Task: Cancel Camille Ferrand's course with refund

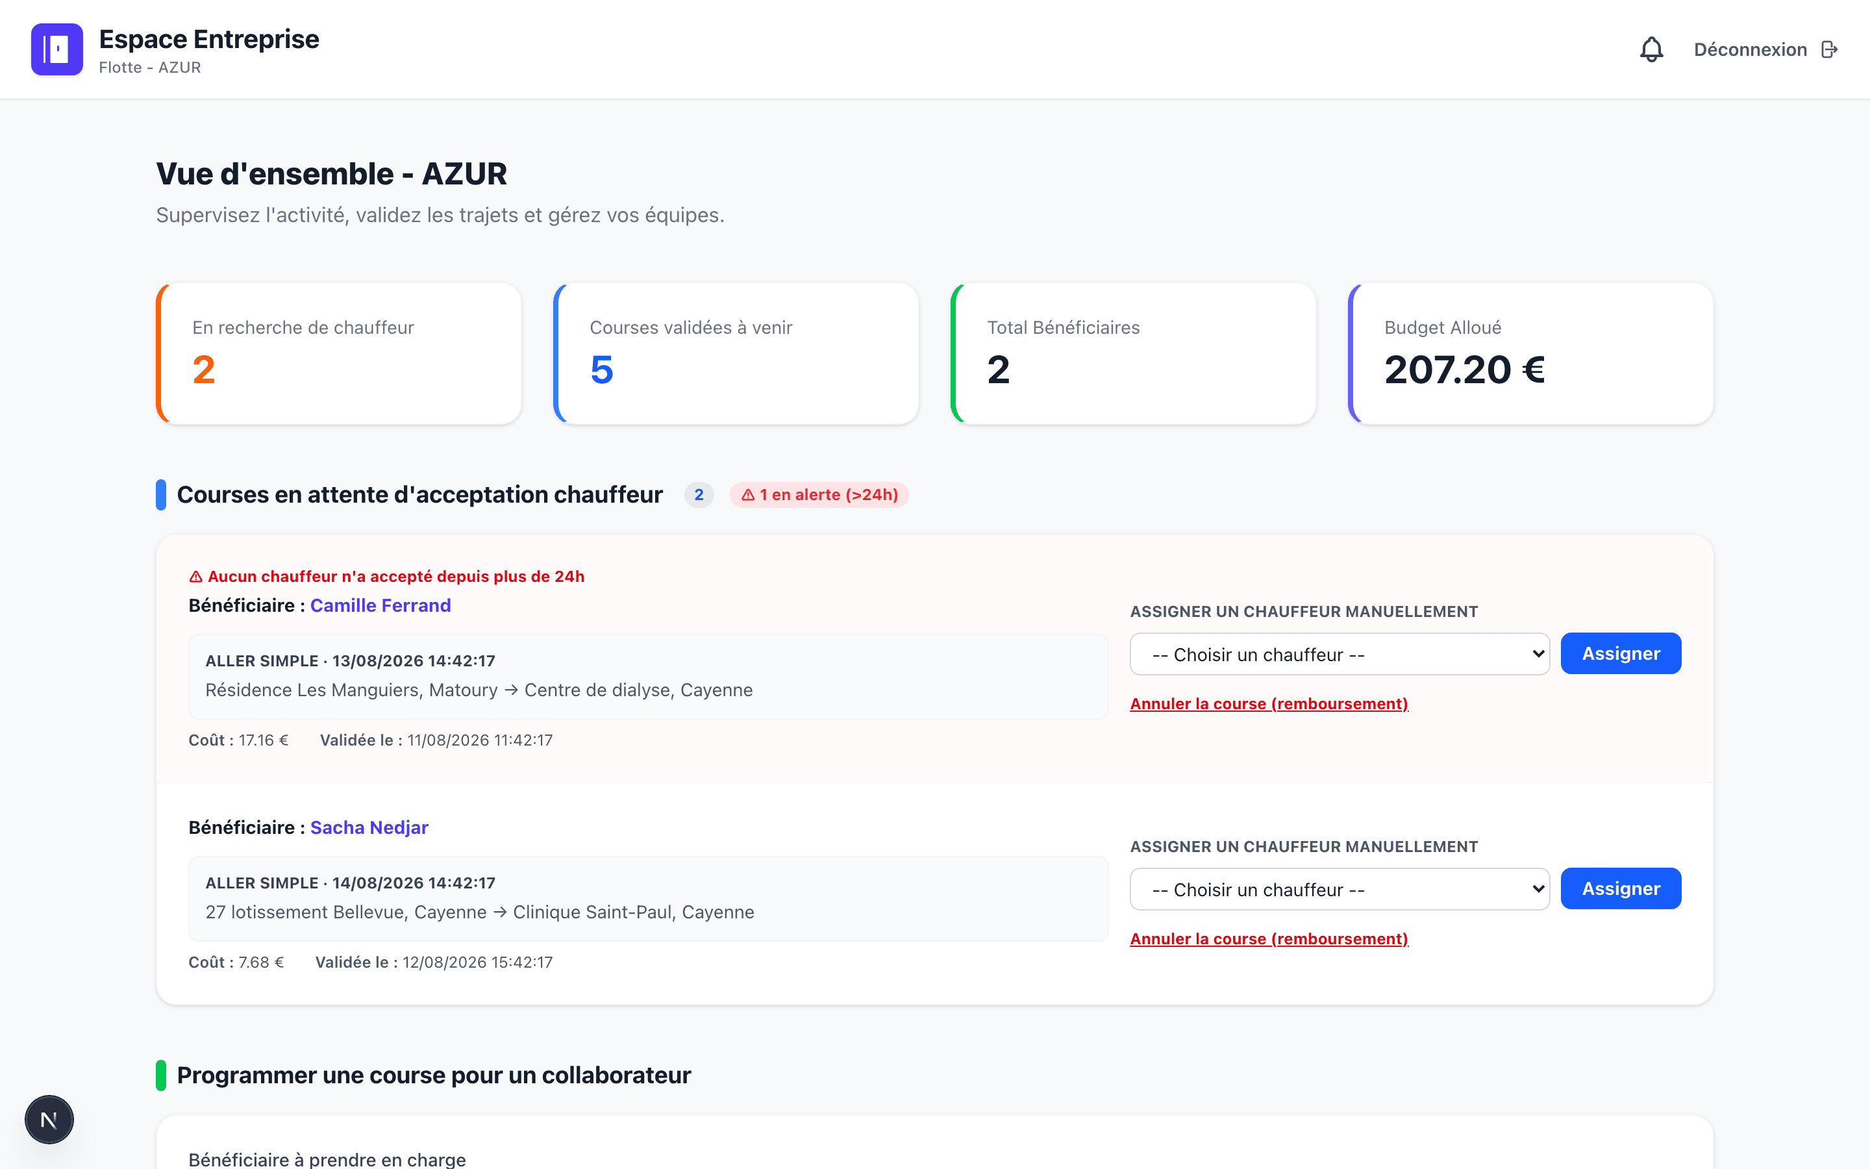Action: click(x=1269, y=703)
